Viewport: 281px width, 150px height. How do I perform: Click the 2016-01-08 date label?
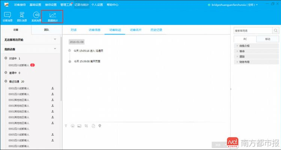(77, 42)
